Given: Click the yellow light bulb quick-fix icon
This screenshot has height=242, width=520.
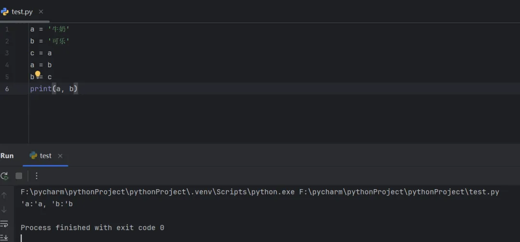Looking at the screenshot, I should (38, 74).
